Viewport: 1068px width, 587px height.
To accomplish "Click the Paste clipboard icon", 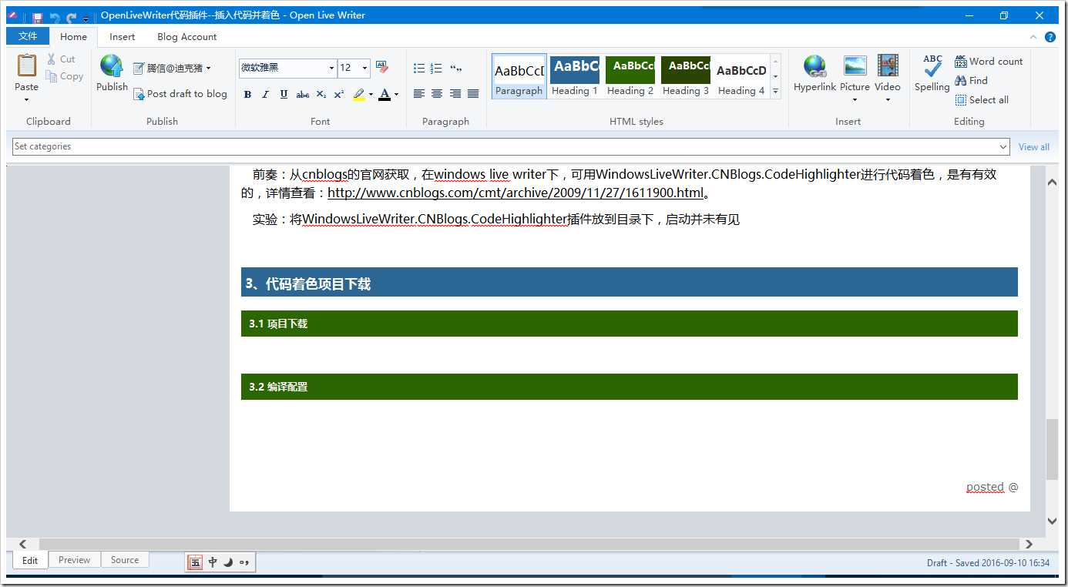I will coord(26,66).
